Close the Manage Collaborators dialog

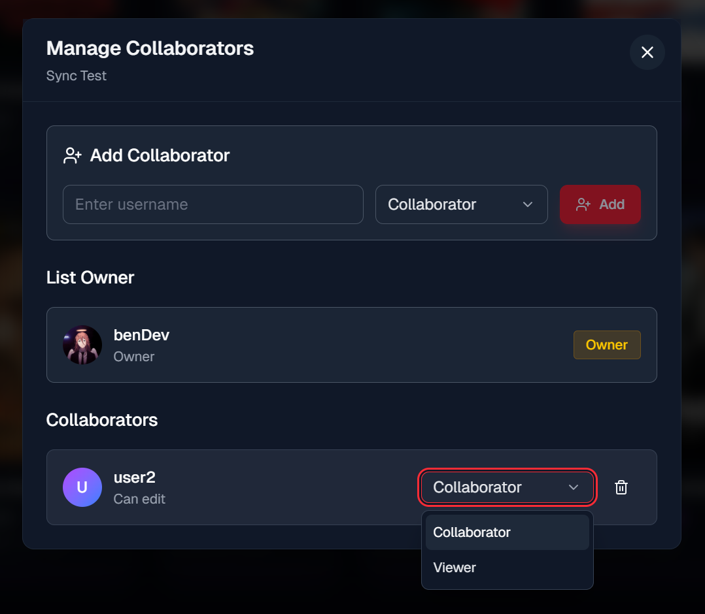pos(647,52)
